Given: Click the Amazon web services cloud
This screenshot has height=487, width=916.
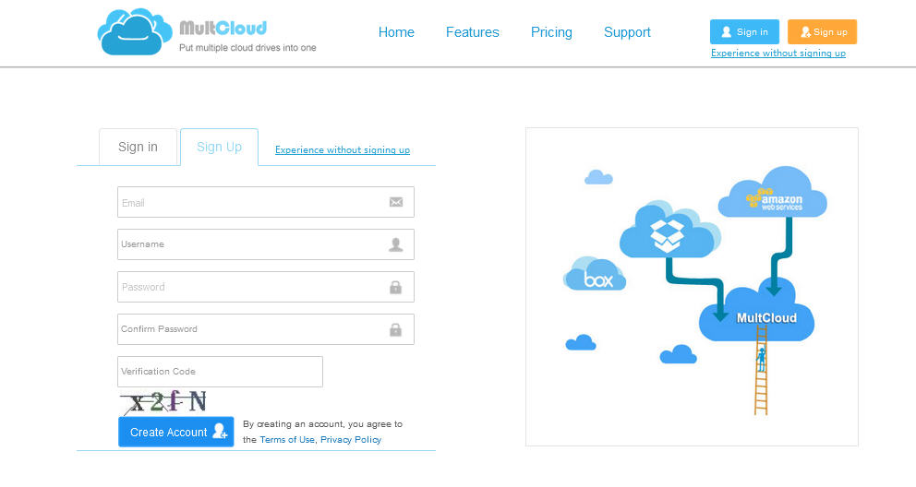Looking at the screenshot, I should pos(772,194).
